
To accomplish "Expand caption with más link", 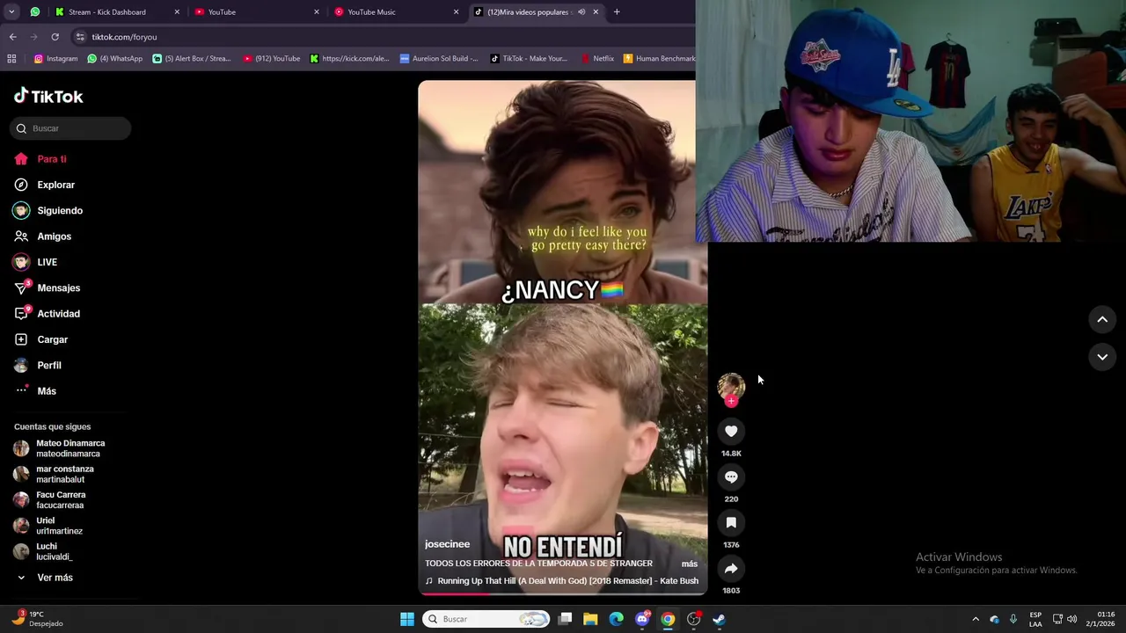I will pyautogui.click(x=690, y=564).
